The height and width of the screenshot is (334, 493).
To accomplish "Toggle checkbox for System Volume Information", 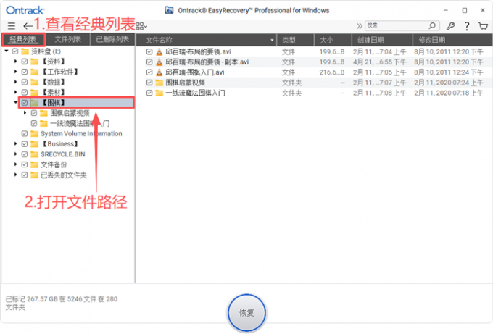I will (x=25, y=134).
